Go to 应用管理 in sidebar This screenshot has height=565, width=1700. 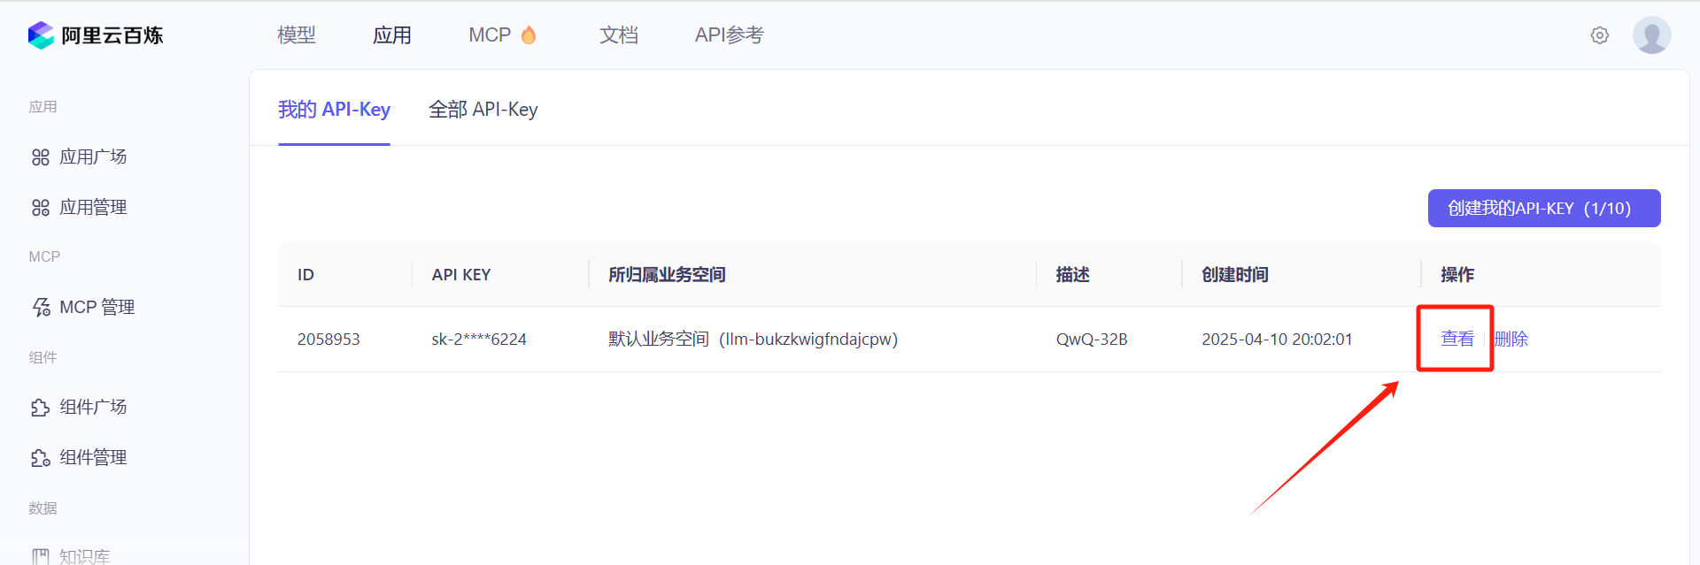pyautogui.click(x=93, y=208)
